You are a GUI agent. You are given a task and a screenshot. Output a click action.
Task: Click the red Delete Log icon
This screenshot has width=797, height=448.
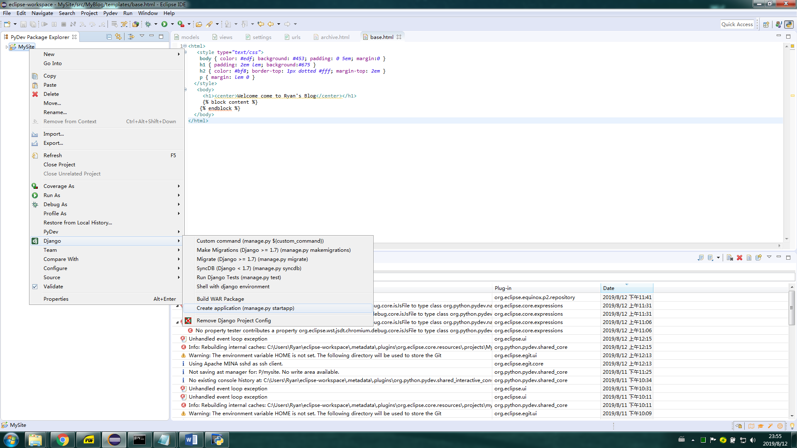point(739,258)
